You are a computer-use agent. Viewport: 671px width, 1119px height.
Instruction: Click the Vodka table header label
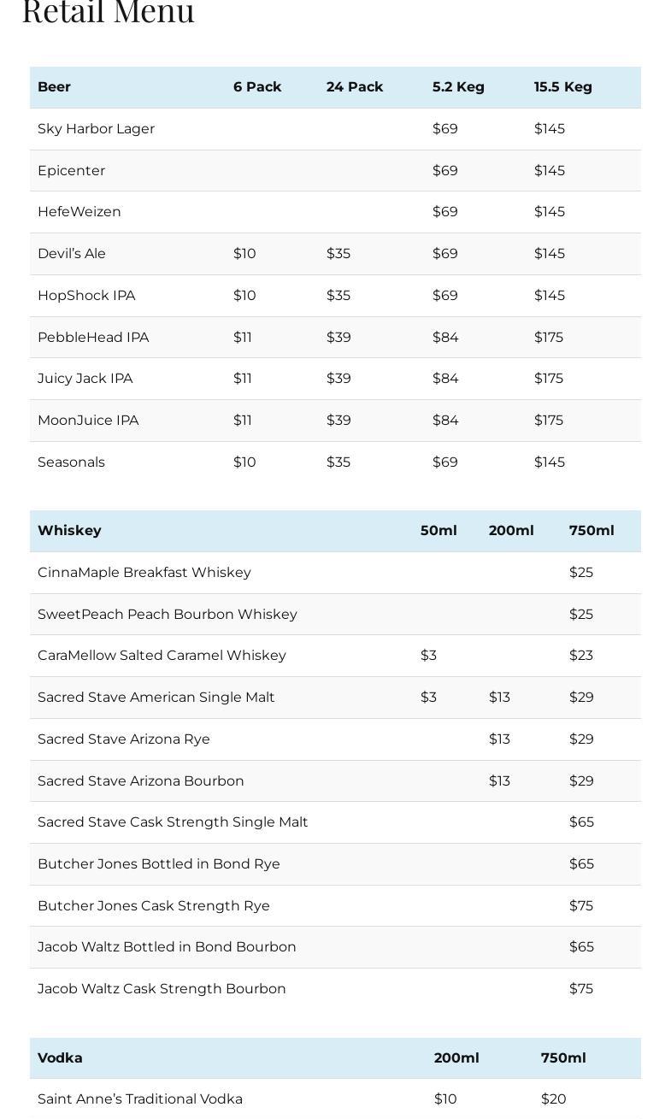click(x=60, y=1058)
